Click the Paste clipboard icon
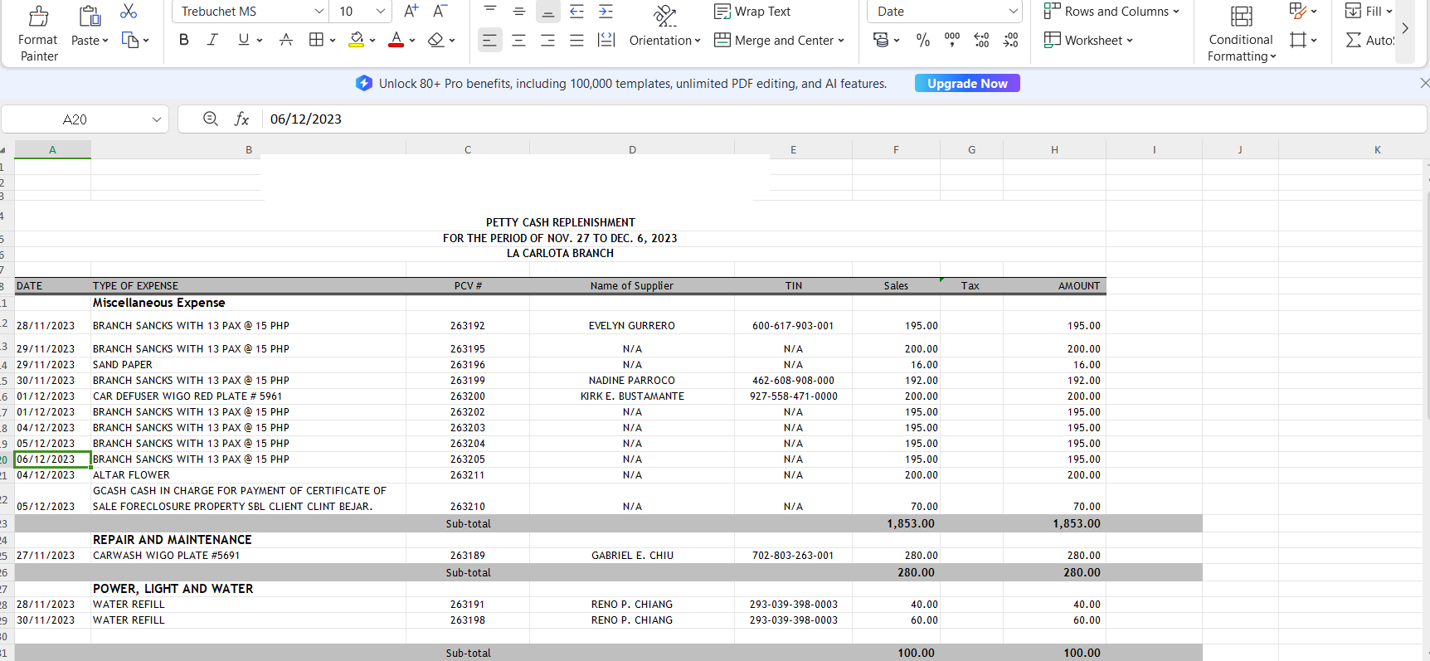Screen dimensions: 1430x661 90,15
